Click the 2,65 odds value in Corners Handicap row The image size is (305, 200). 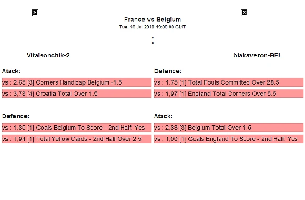[19, 82]
